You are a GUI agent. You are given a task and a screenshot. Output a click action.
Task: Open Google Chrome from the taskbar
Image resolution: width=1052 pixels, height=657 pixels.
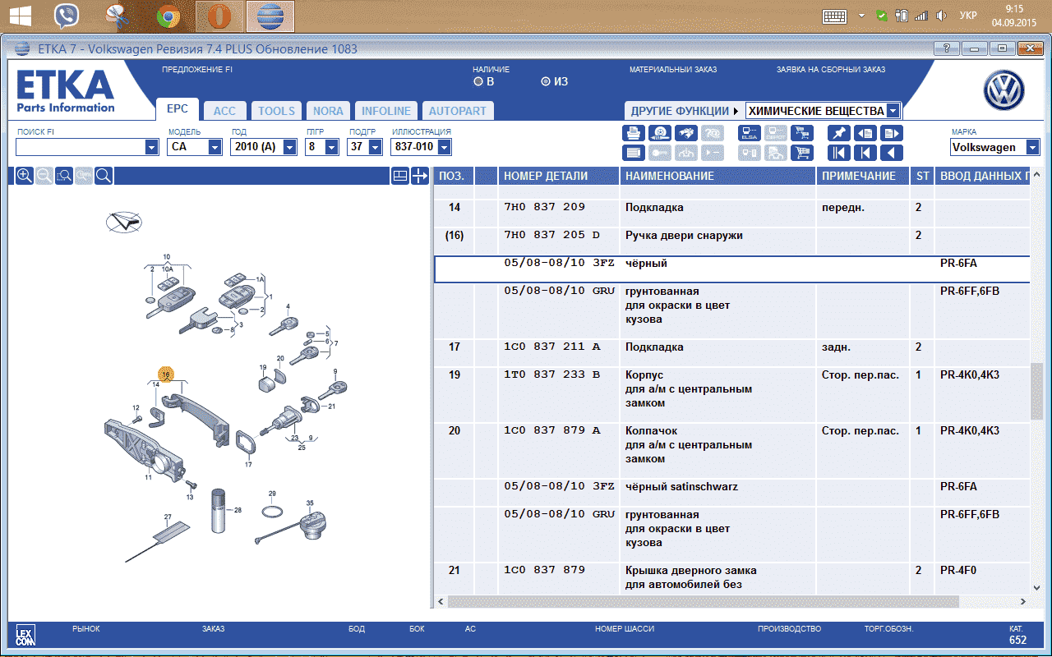click(x=168, y=16)
